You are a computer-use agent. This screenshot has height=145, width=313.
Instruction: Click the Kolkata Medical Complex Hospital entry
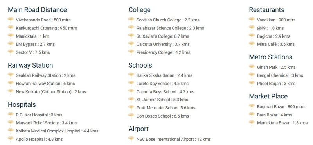tap(57, 131)
